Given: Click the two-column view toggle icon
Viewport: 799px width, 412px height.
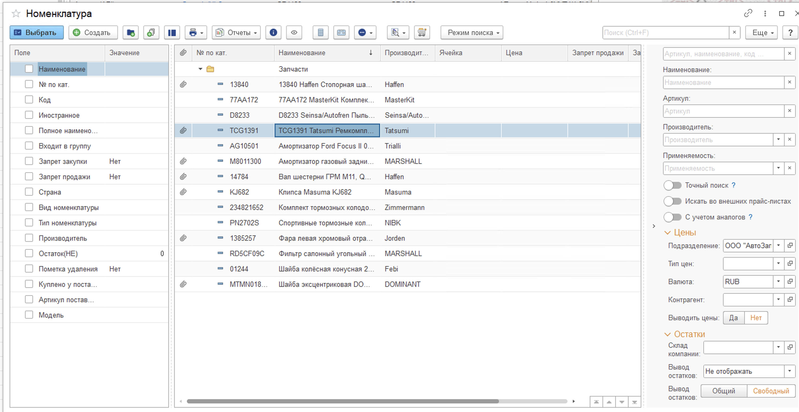Looking at the screenshot, I should click(172, 33).
